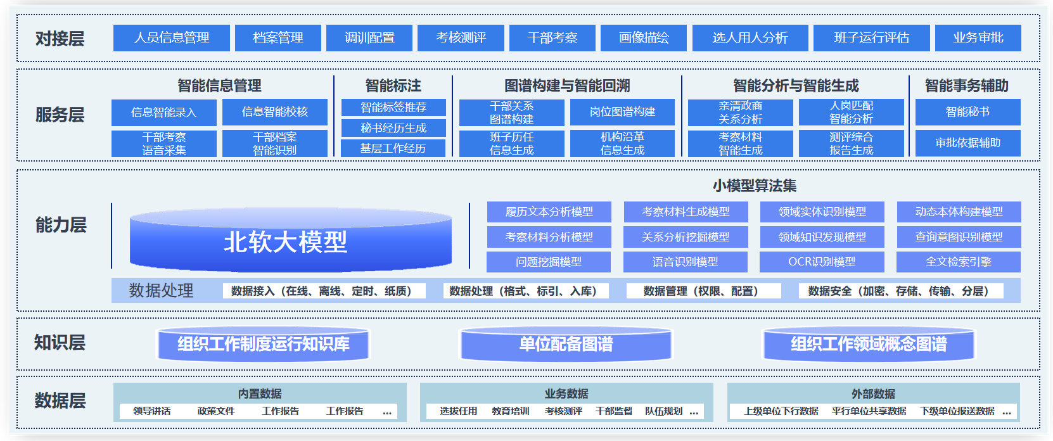Select 教育培训 under 业务数据
Viewport: 1053px width, 441px height.
pos(511,411)
